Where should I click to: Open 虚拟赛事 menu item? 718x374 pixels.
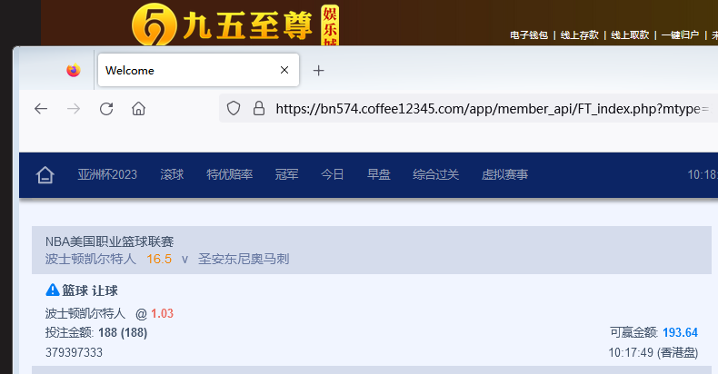click(504, 174)
